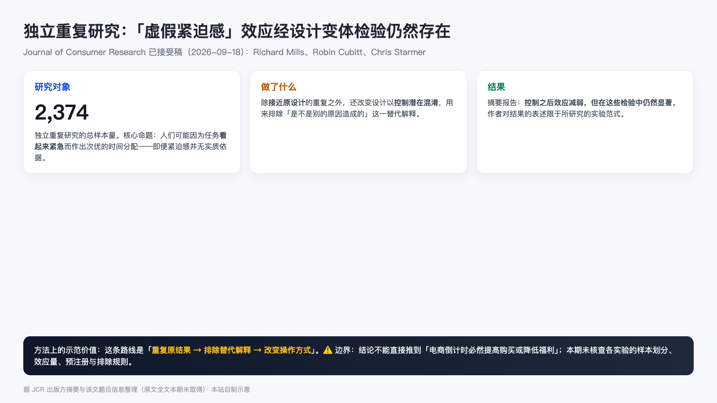Image resolution: width=717 pixels, height=403 pixels.
Task: Click the sample size number 2,374
Action: tap(61, 112)
